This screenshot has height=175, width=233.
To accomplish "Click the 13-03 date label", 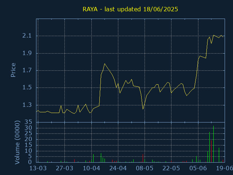I will point(38,168).
